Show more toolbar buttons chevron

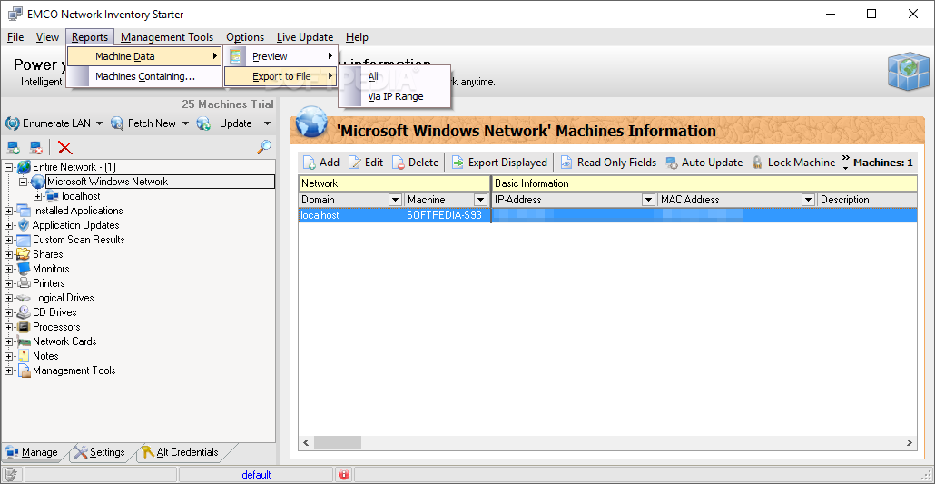coord(845,162)
